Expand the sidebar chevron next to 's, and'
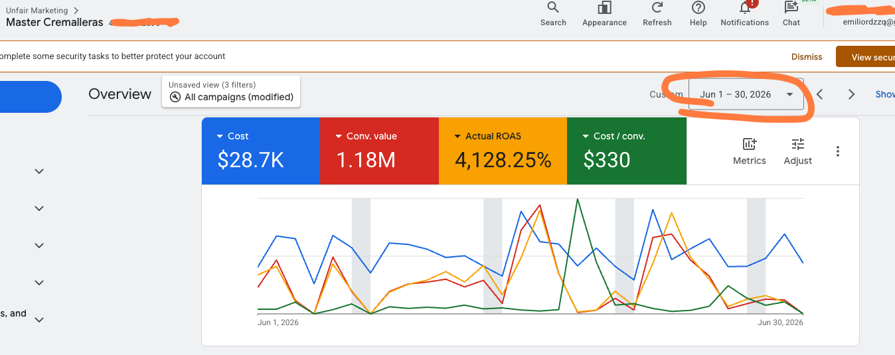 pos(39,320)
